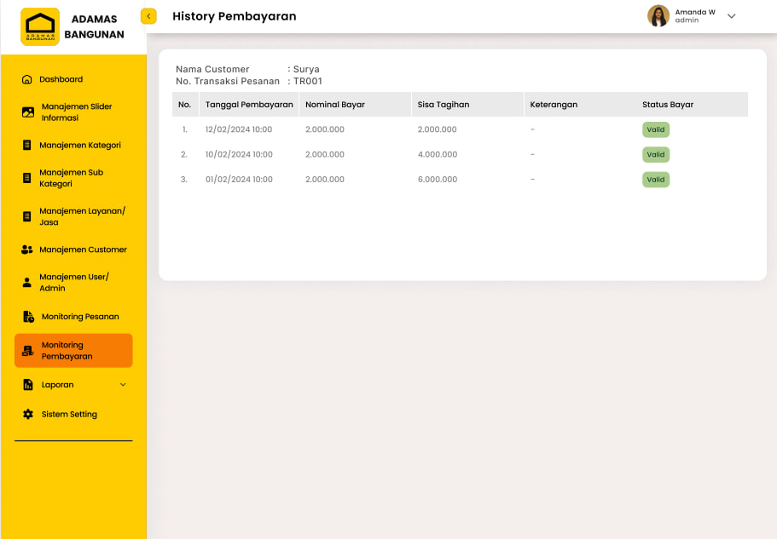Open Manajemen Kategori page
Image resolution: width=777 pixels, height=539 pixels.
coord(80,145)
